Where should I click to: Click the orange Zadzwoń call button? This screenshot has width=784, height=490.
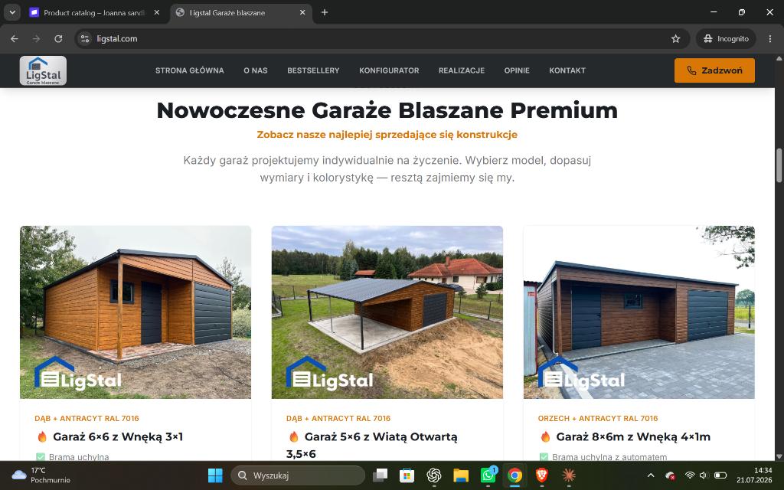tap(714, 70)
